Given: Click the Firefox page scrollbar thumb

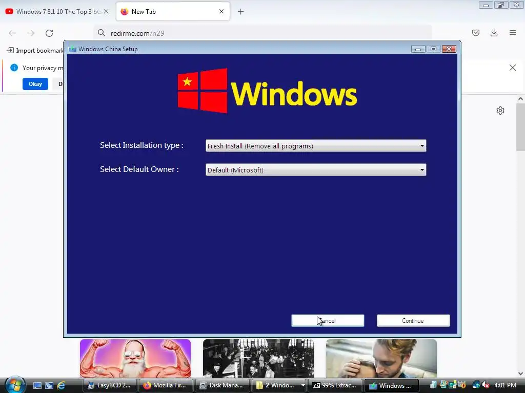Looking at the screenshot, I should click(x=520, y=127).
